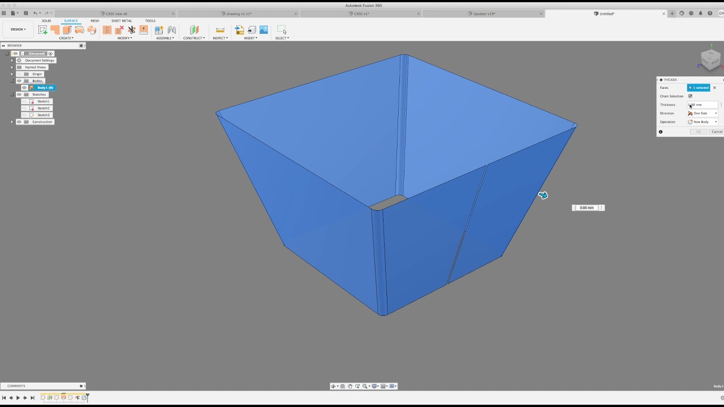Image resolution: width=724 pixels, height=407 pixels.
Task: Click the Cancel button in Thicken dialog
Action: (x=717, y=132)
